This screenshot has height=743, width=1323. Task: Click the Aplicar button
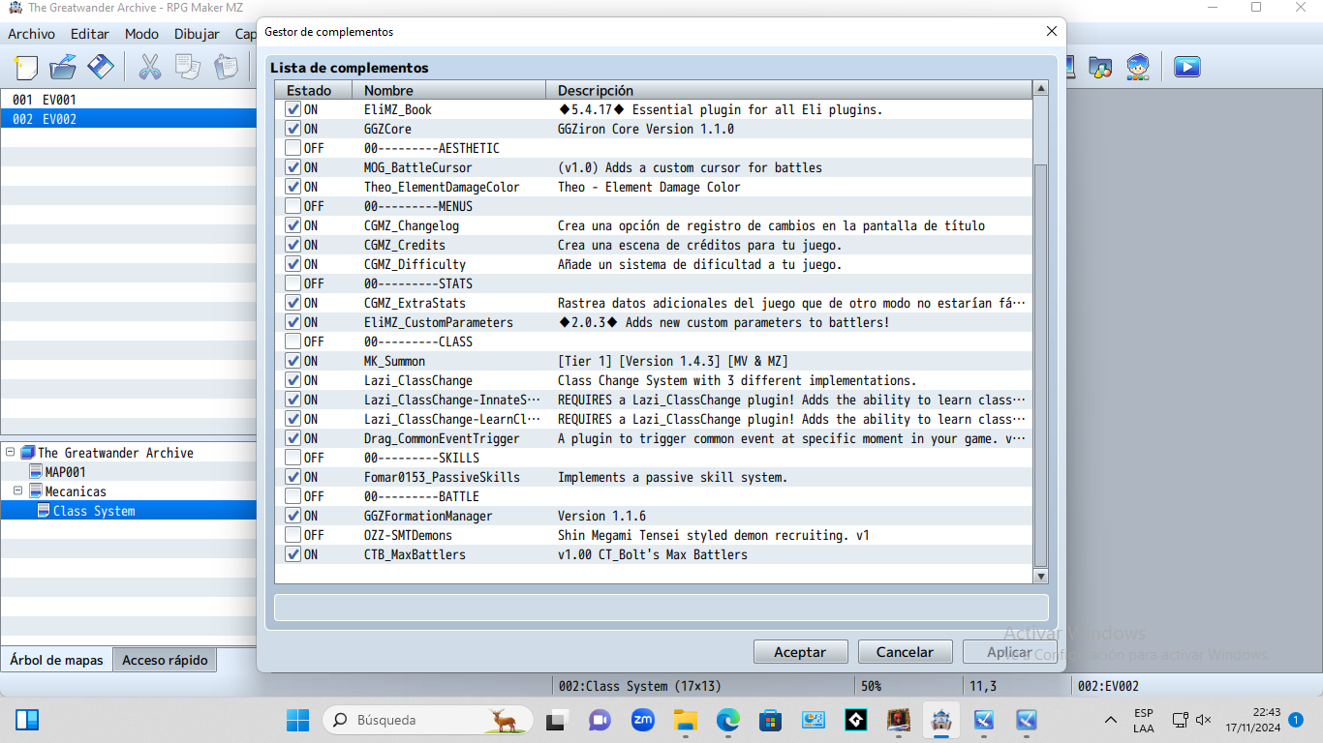(x=1009, y=652)
